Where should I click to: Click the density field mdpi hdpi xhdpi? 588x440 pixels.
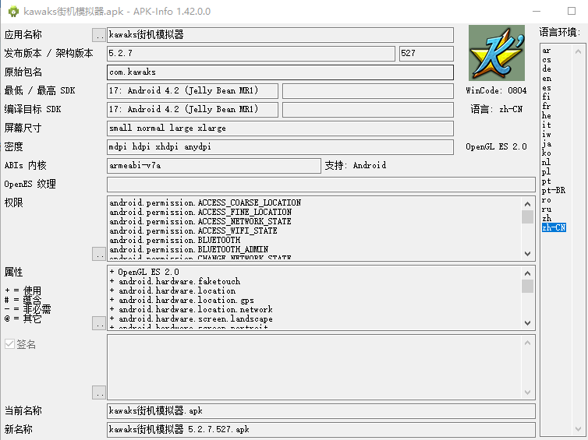click(x=280, y=147)
